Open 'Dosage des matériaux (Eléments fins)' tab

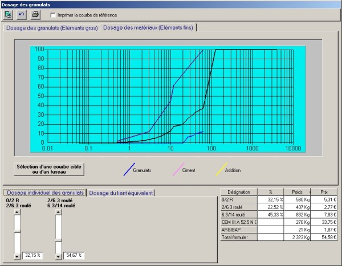click(148, 27)
